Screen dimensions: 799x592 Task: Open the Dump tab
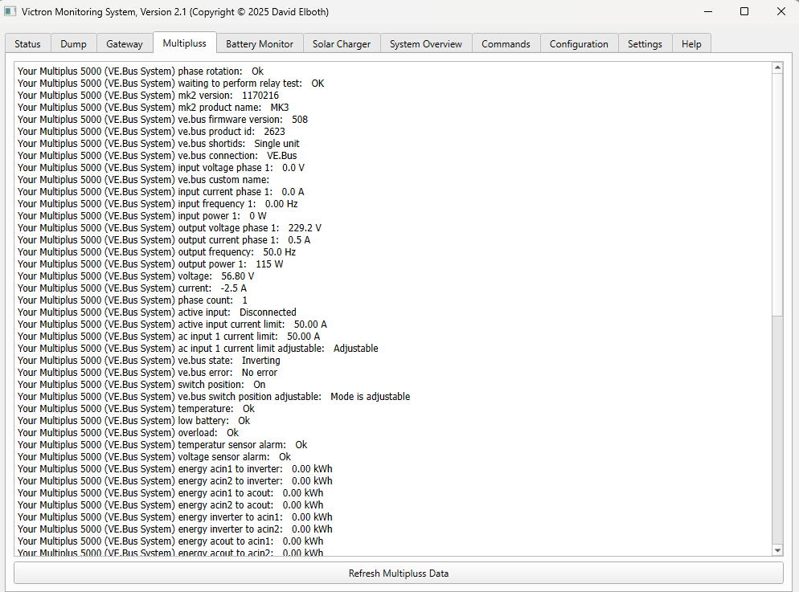point(73,43)
